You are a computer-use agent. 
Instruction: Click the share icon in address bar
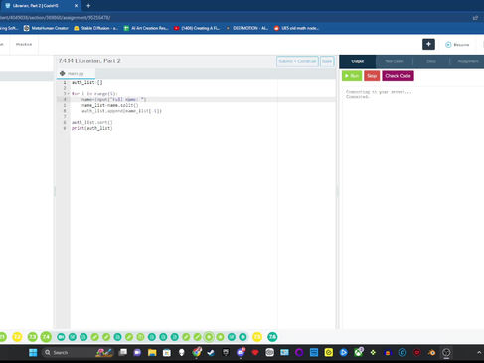pyautogui.click(x=475, y=18)
